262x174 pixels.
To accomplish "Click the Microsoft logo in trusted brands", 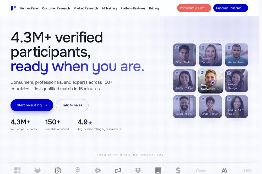I will [17, 170].
